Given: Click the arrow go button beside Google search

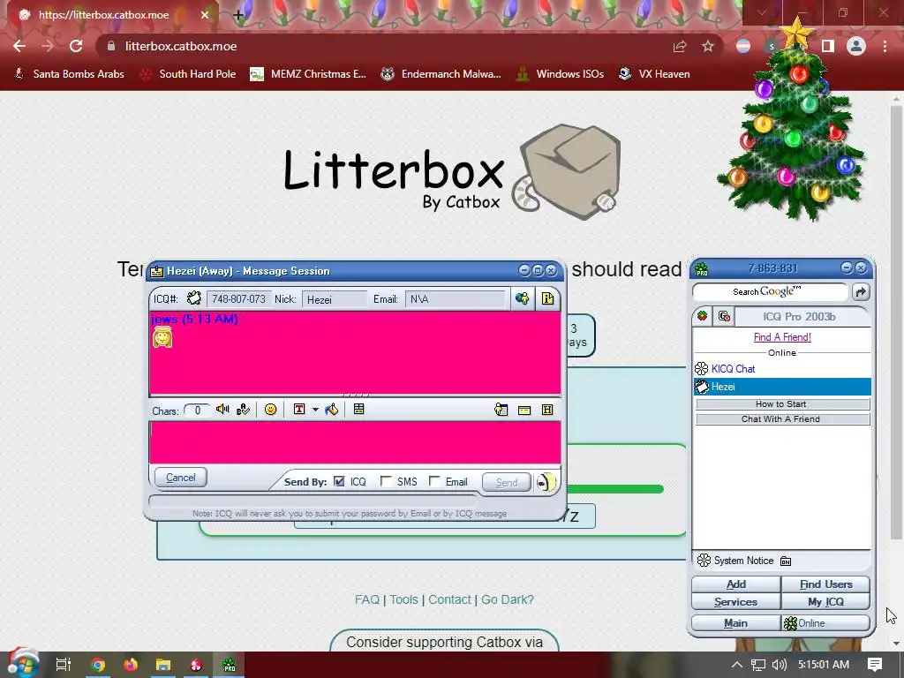Looking at the screenshot, I should click(861, 291).
